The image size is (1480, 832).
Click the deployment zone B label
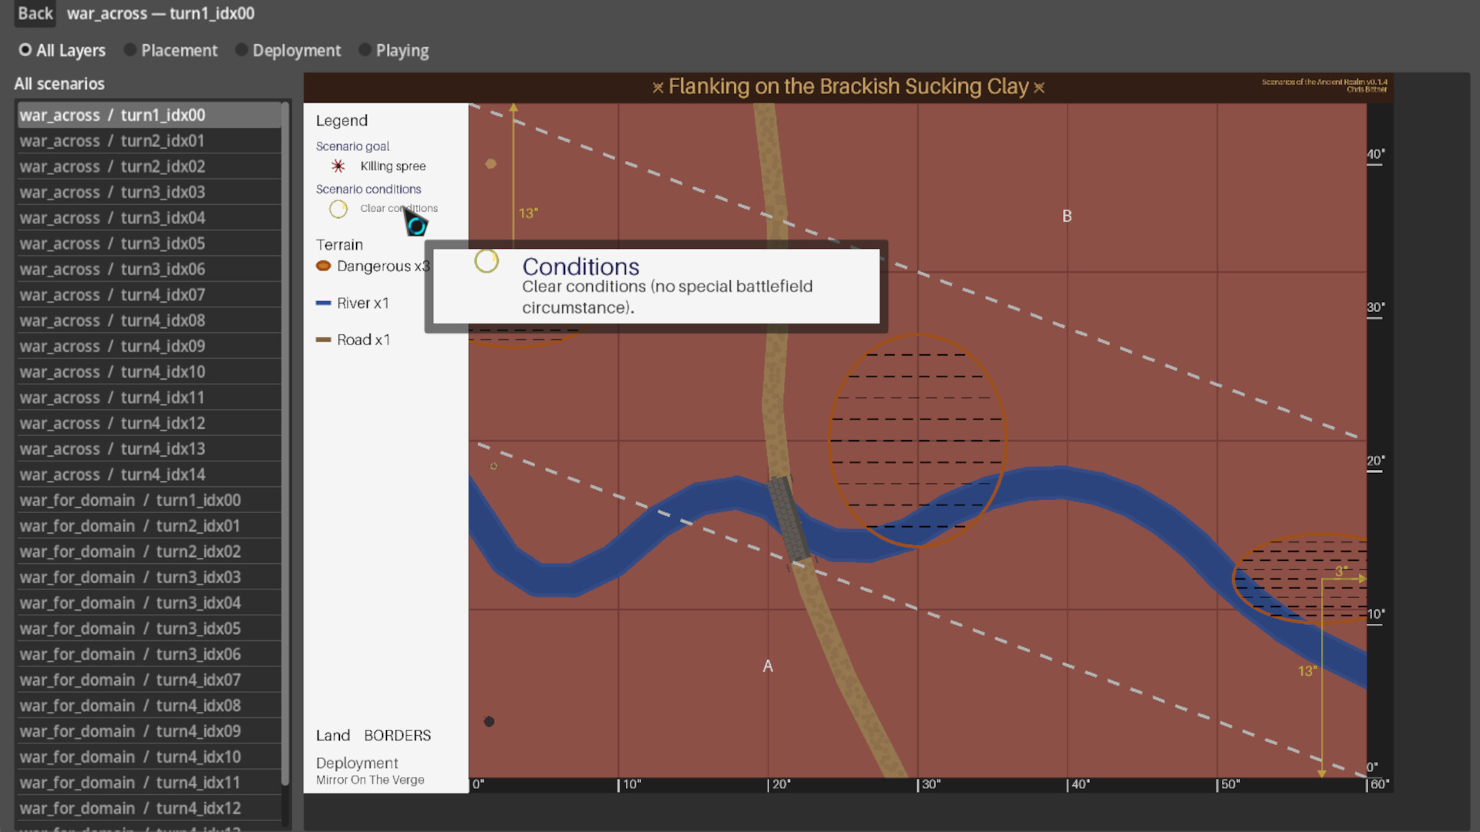(x=1067, y=216)
